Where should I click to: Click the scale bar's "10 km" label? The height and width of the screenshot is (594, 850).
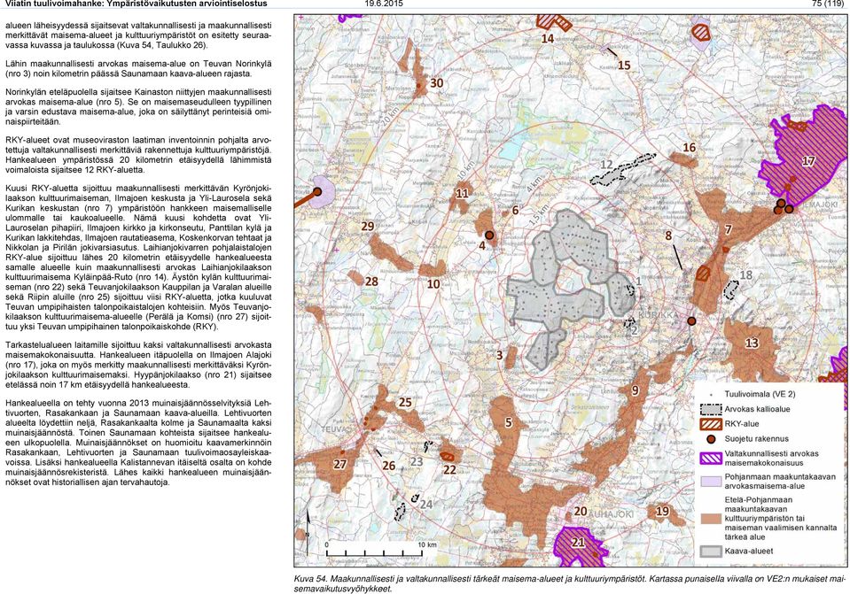coord(427,545)
